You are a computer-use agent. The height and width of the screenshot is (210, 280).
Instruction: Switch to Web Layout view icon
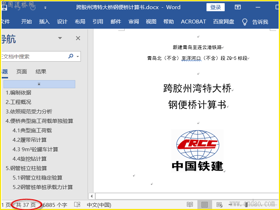click(219, 205)
